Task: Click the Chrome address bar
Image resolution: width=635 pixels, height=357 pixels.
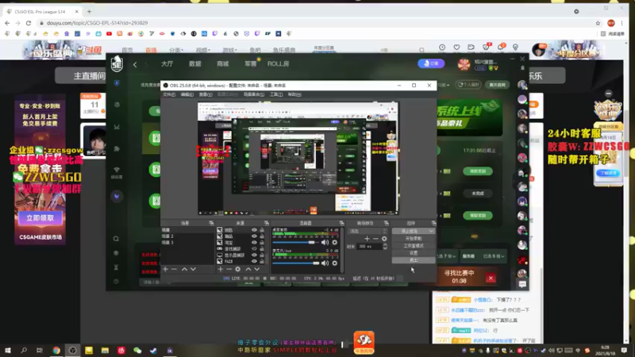Action: [316, 23]
